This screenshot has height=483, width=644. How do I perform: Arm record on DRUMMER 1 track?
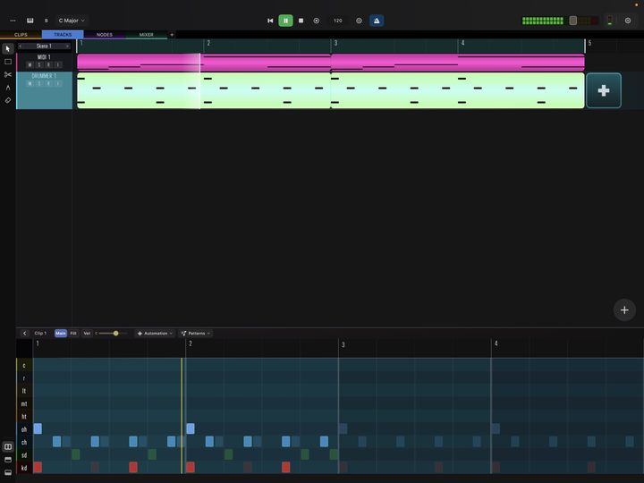[48, 84]
